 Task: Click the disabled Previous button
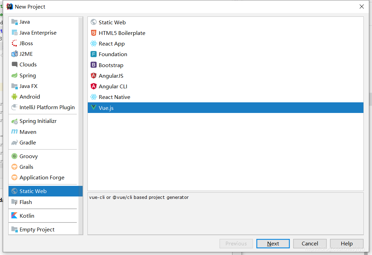pyautogui.click(x=236, y=243)
